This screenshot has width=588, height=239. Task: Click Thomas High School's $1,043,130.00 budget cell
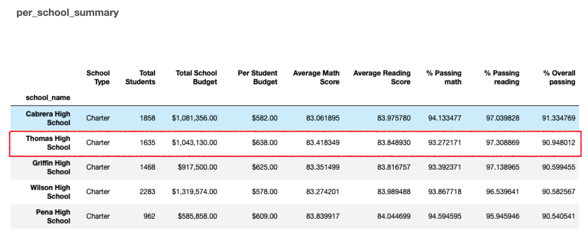click(194, 143)
